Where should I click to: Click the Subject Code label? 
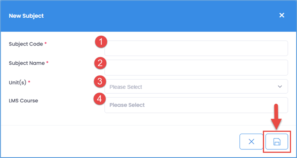point(26,44)
